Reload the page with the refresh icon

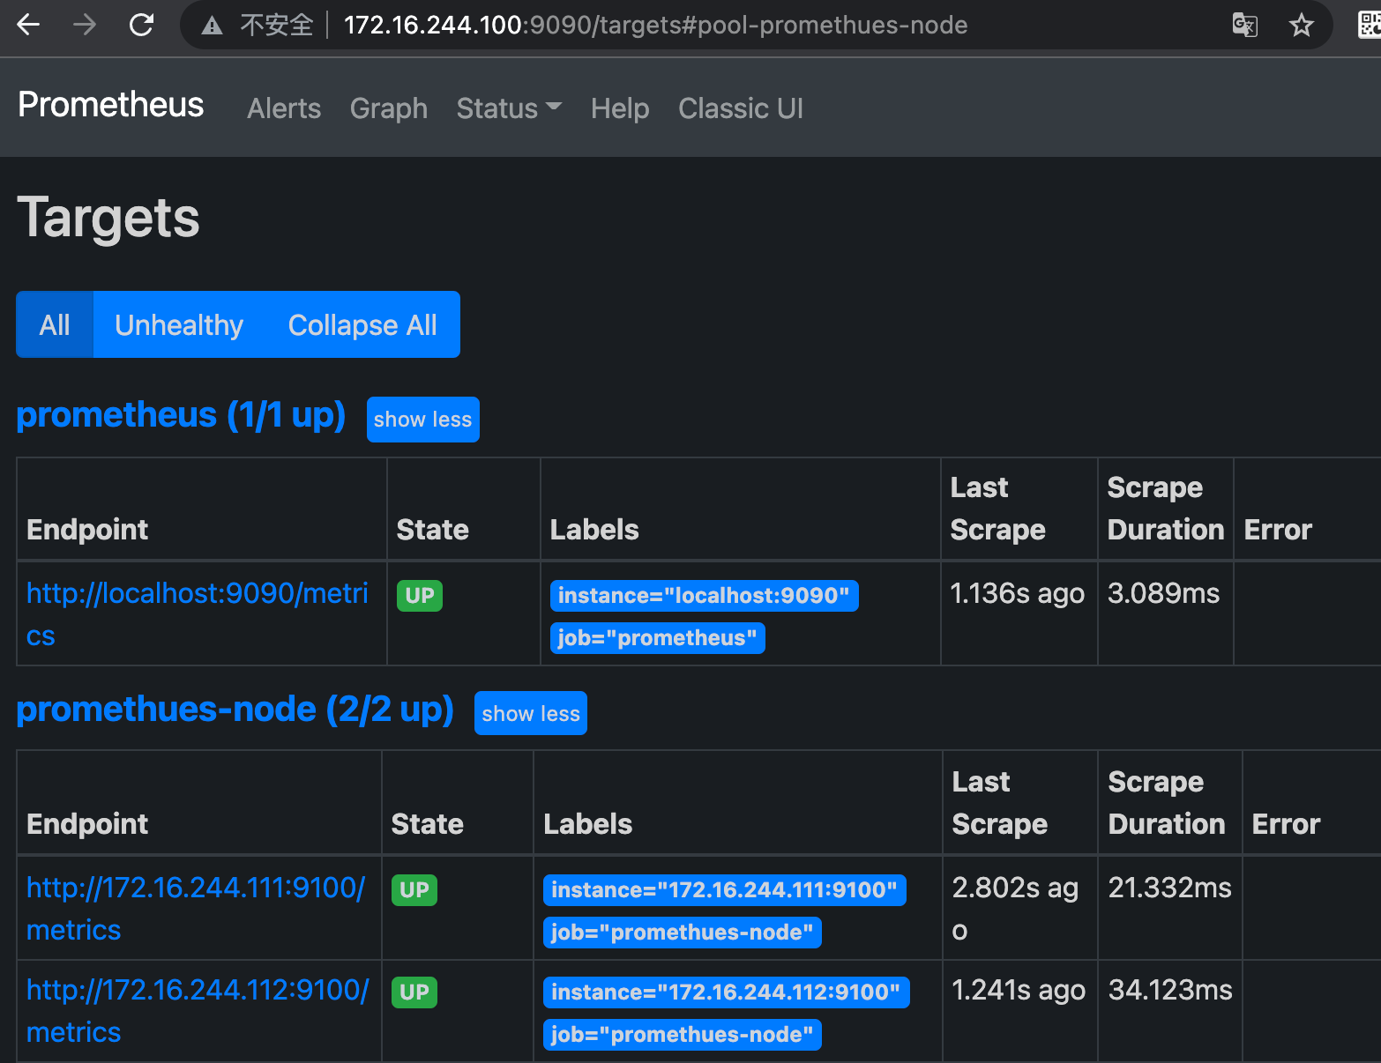pyautogui.click(x=141, y=25)
